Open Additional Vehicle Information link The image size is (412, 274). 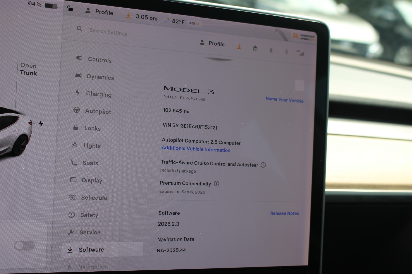196,149
